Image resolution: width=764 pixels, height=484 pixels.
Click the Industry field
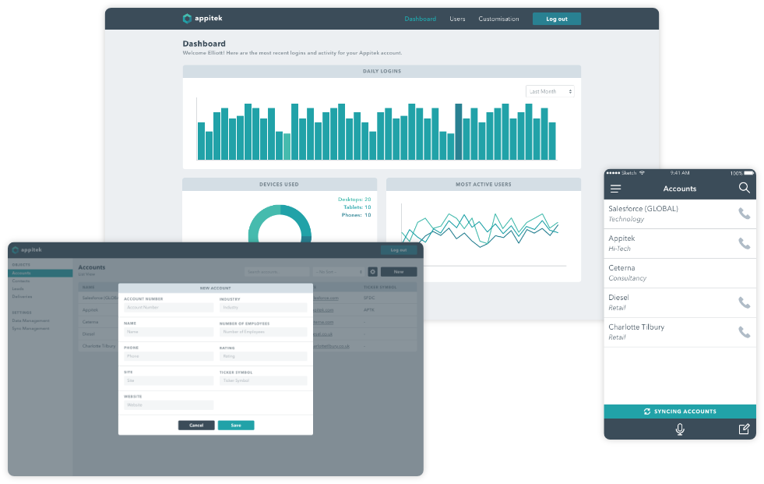[263, 308]
